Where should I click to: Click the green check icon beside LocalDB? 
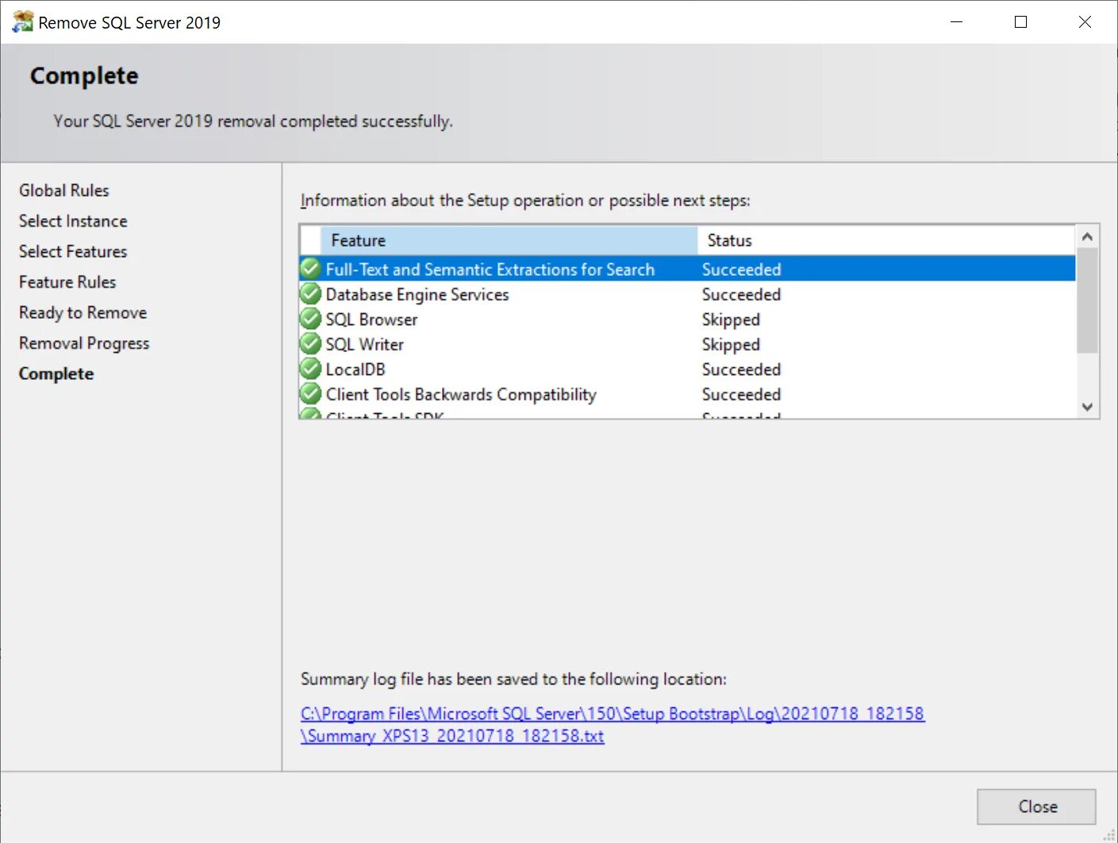coord(310,369)
